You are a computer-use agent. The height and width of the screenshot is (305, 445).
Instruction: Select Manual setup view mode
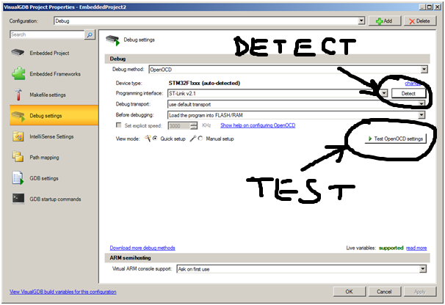click(x=201, y=138)
